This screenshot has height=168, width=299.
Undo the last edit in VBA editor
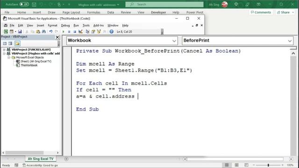point(51,32)
